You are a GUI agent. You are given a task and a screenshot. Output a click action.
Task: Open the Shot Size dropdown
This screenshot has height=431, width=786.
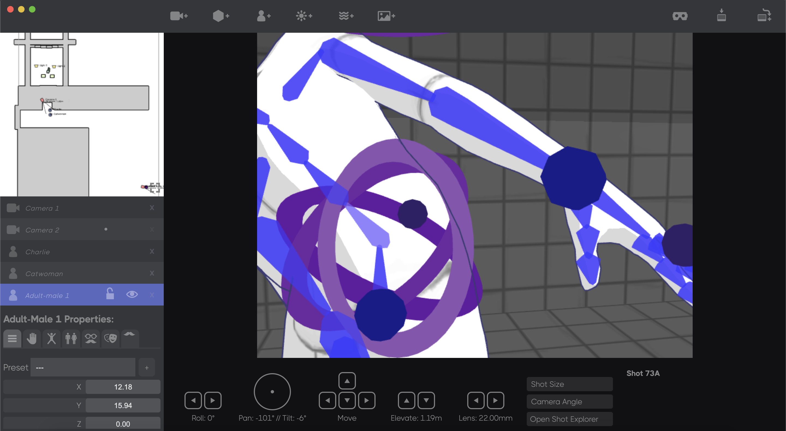[x=570, y=384]
